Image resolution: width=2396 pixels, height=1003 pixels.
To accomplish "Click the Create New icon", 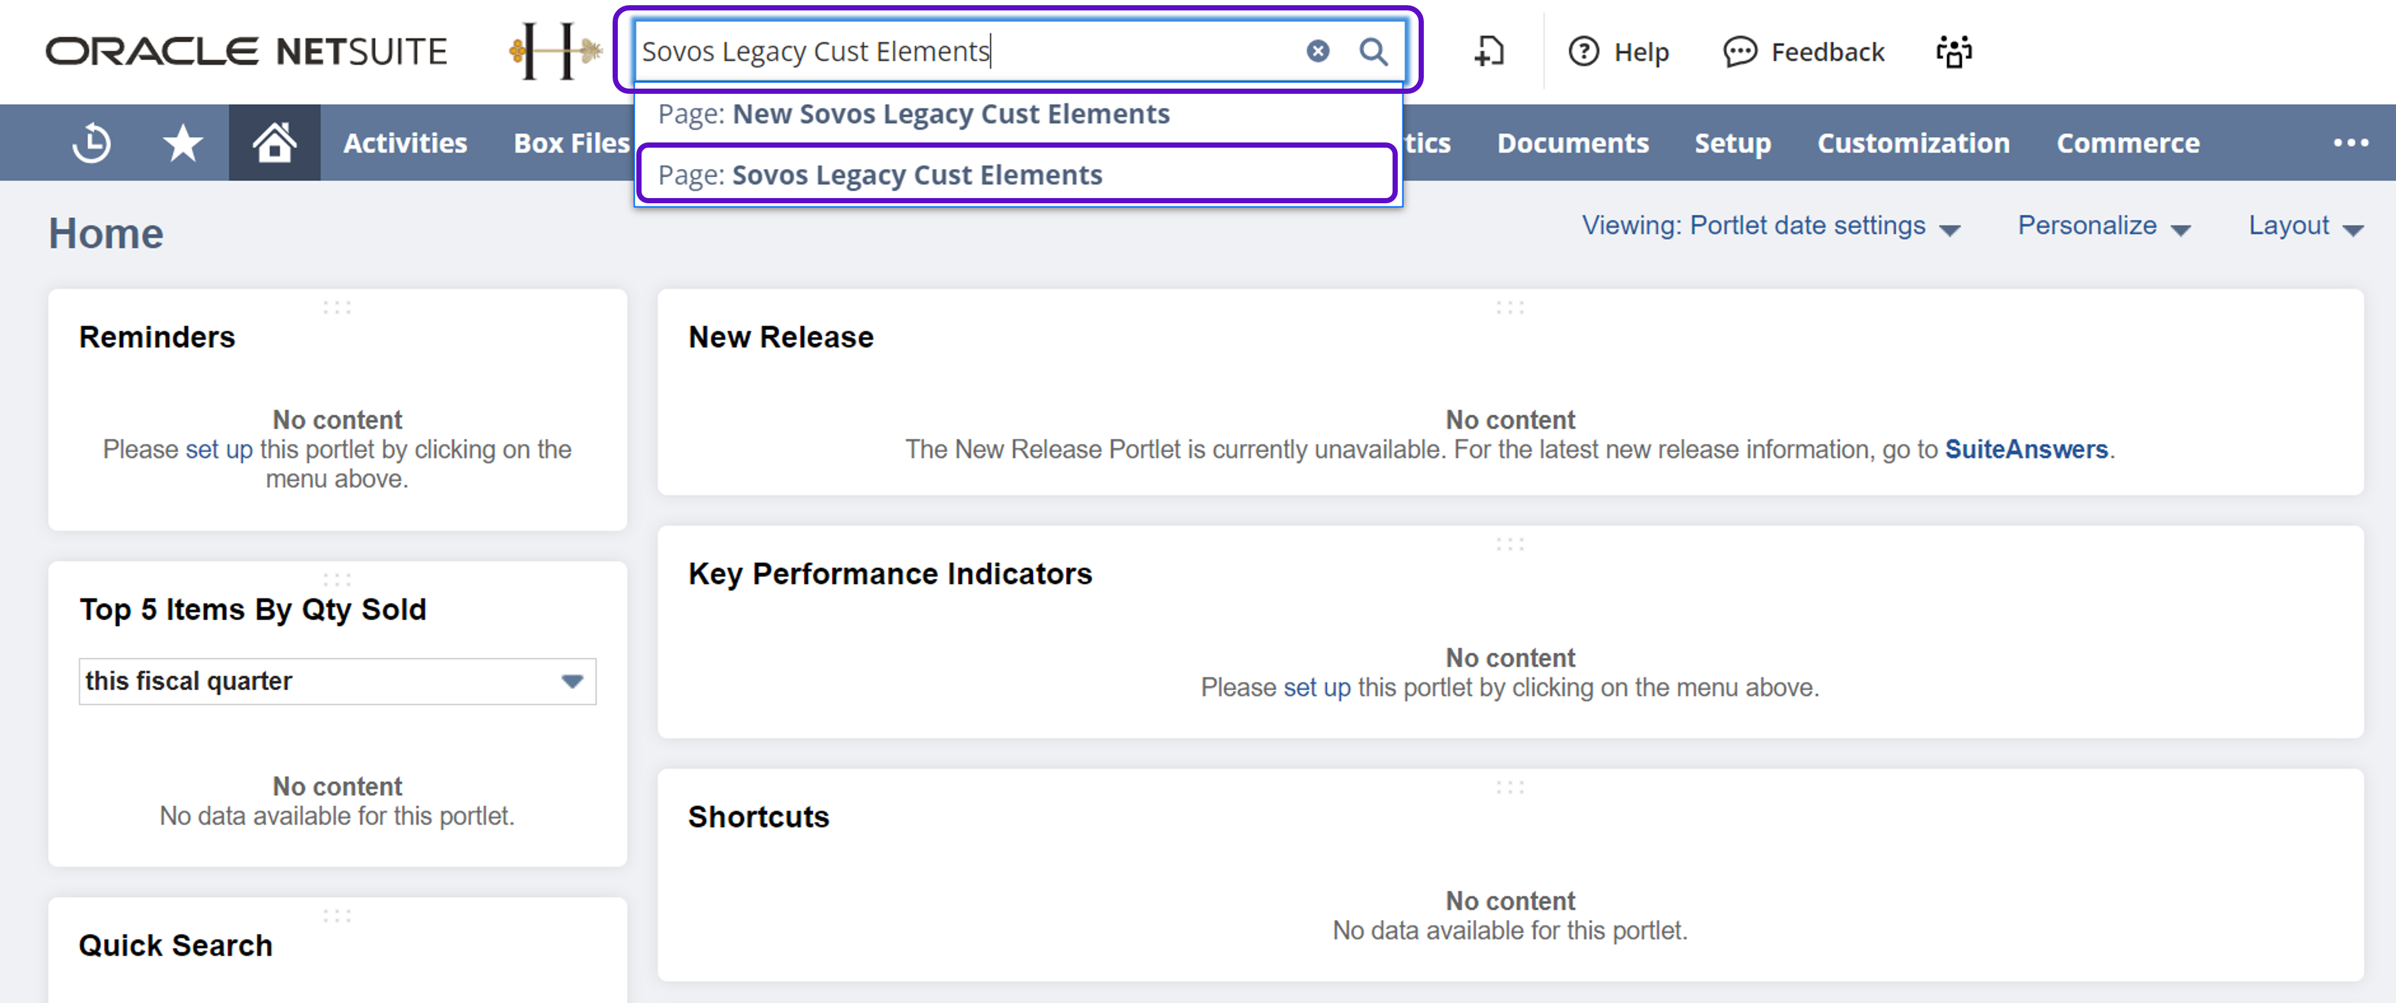I will [x=1489, y=51].
